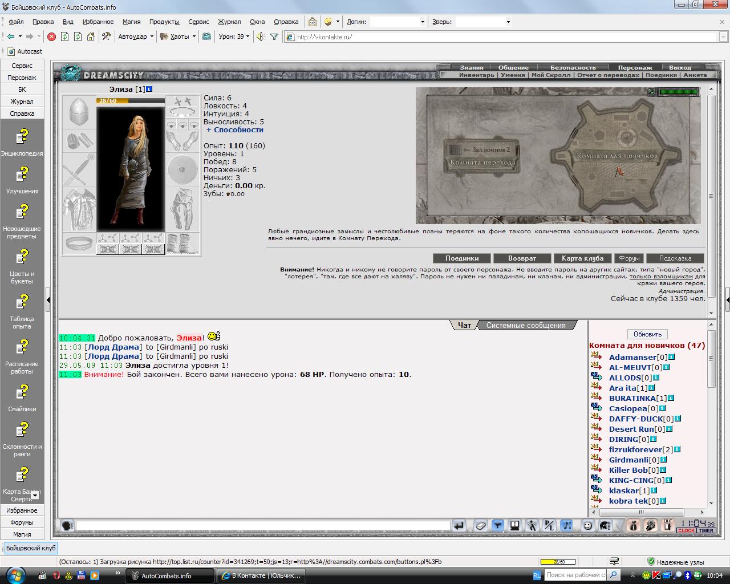Click the eraser icon to clear chat
Image resolution: width=730 pixels, height=584 pixels.
click(x=481, y=526)
